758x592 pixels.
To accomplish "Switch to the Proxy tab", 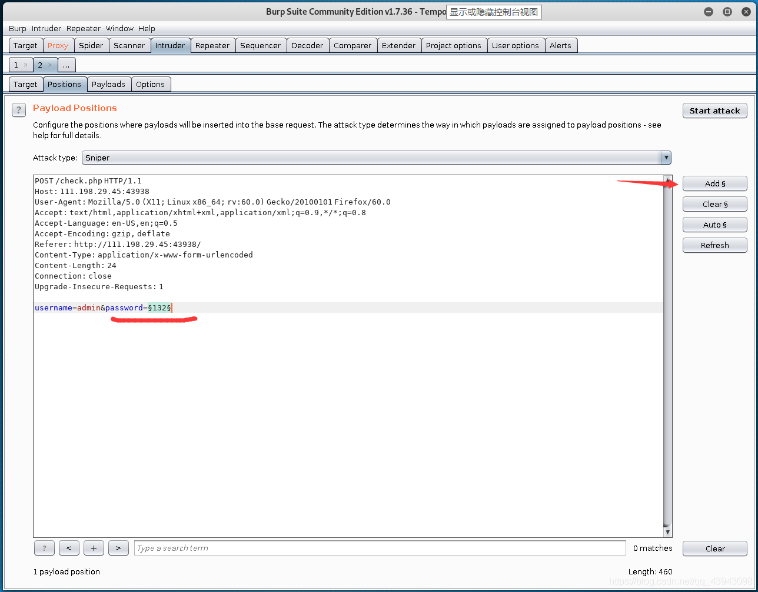I will tap(58, 45).
